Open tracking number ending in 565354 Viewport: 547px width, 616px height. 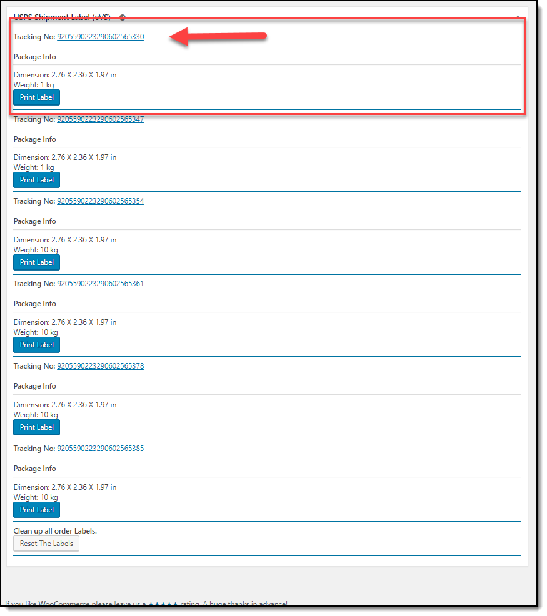100,201
